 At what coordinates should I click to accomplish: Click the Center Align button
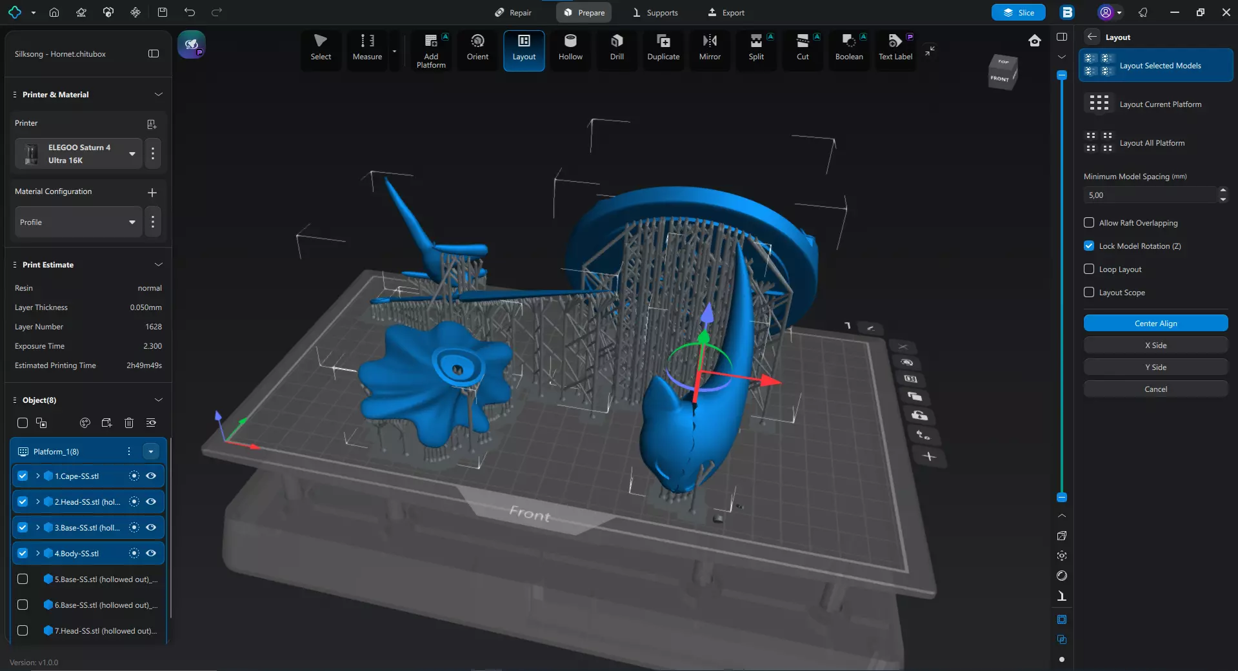click(x=1155, y=323)
